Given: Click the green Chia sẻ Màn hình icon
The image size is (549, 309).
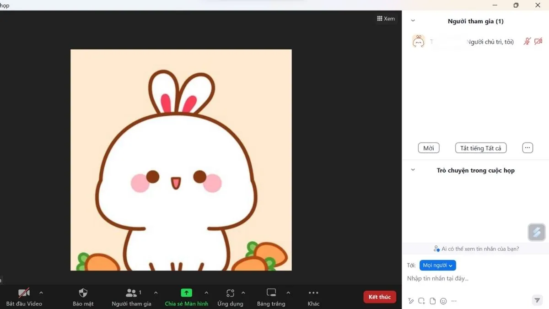Looking at the screenshot, I should [x=186, y=293].
